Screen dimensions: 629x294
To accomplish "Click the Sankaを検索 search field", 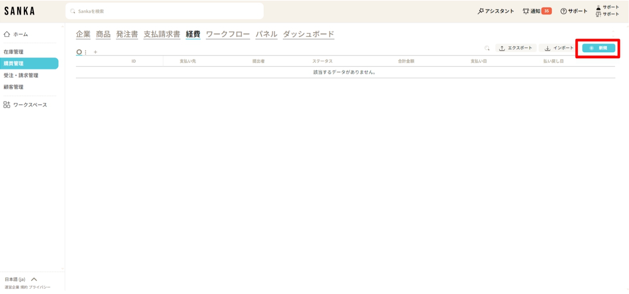I will [164, 11].
